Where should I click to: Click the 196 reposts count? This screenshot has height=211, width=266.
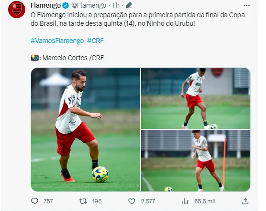97,201
